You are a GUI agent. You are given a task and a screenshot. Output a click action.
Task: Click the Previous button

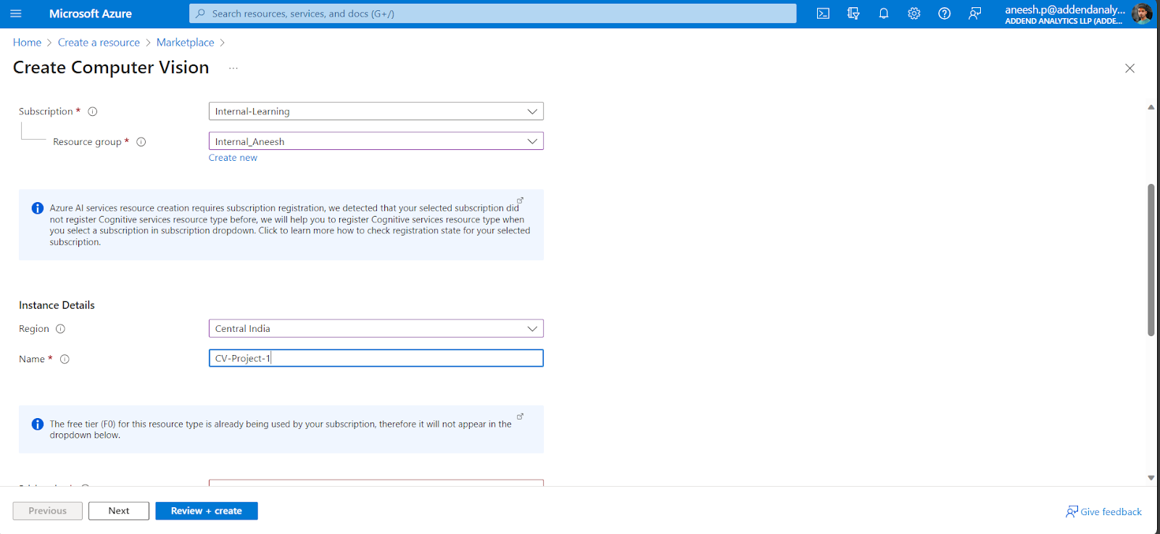48,511
